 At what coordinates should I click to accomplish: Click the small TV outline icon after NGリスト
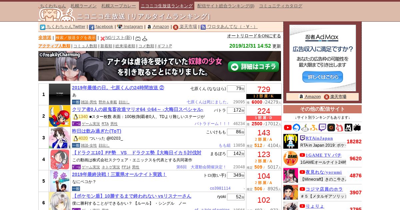(138, 39)
